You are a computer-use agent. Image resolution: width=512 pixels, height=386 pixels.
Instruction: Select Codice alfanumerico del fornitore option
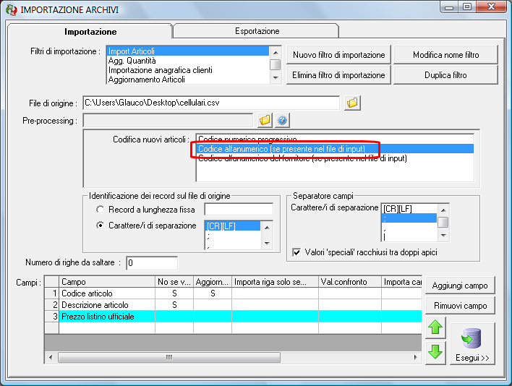pos(335,158)
